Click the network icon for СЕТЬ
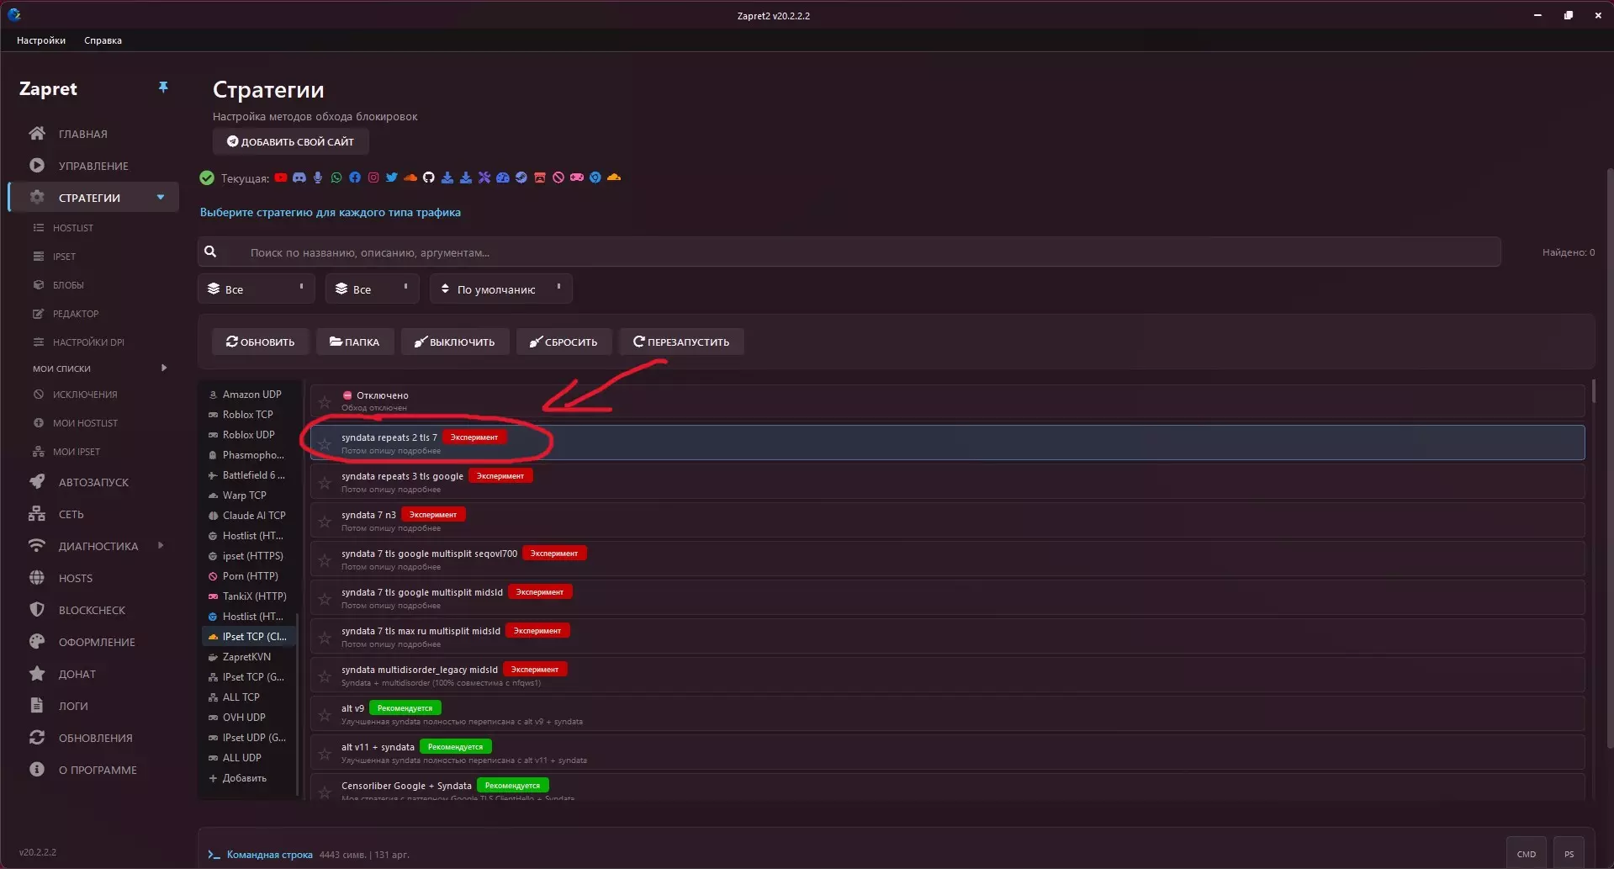Image resolution: width=1614 pixels, height=869 pixels. [x=37, y=514]
